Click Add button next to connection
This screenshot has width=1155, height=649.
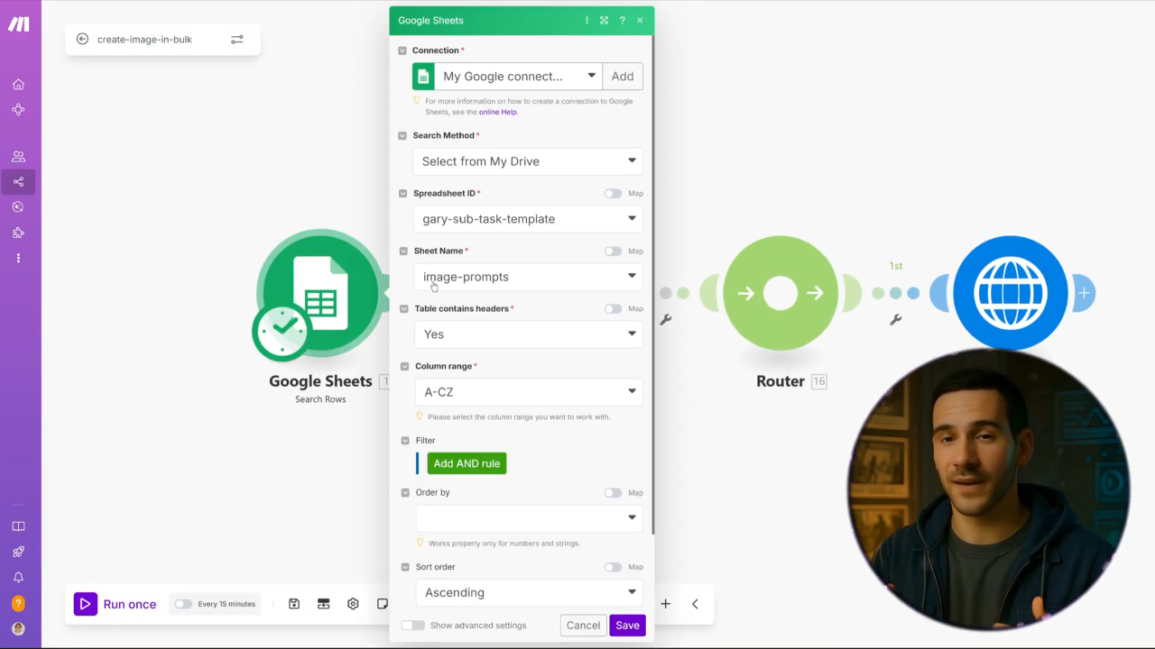623,76
